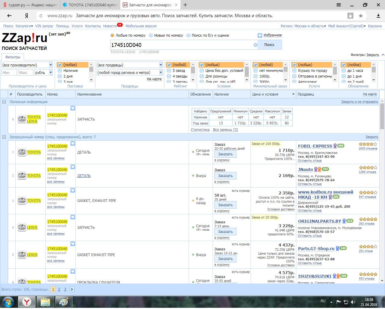Open Статистика link
Screen dimensions: 385x309
(200, 130)
